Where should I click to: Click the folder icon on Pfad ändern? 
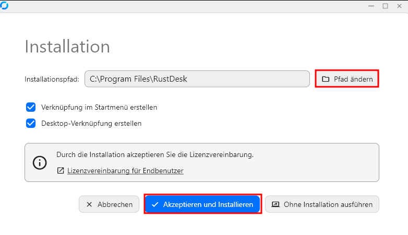pos(326,79)
